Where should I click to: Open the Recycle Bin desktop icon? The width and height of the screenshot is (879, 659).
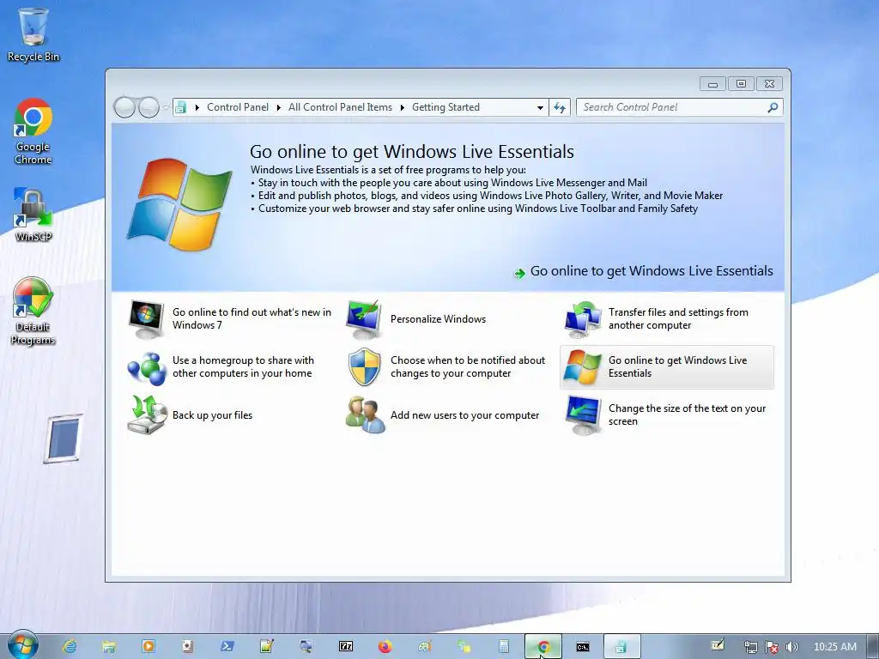[x=33, y=34]
